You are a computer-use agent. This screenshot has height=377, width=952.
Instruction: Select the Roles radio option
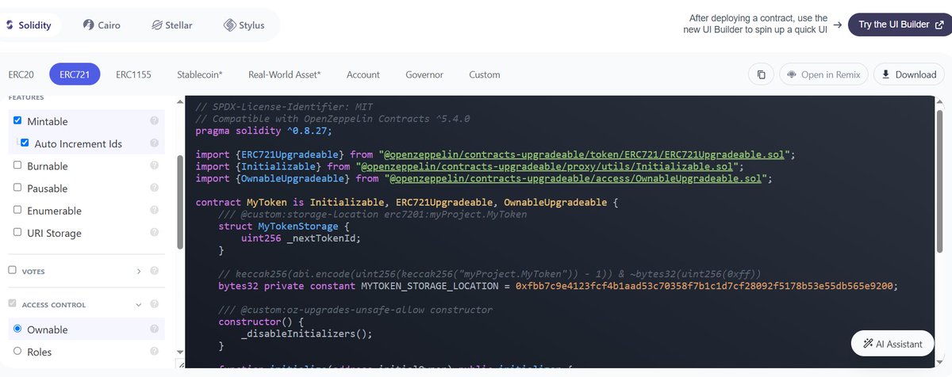coord(17,351)
